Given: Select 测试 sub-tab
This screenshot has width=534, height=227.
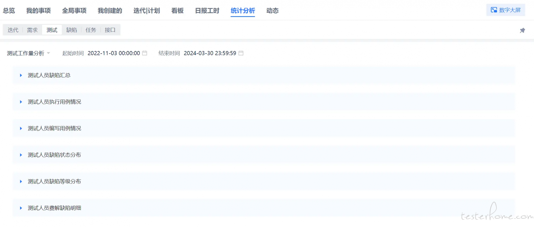Looking at the screenshot, I should (52, 30).
